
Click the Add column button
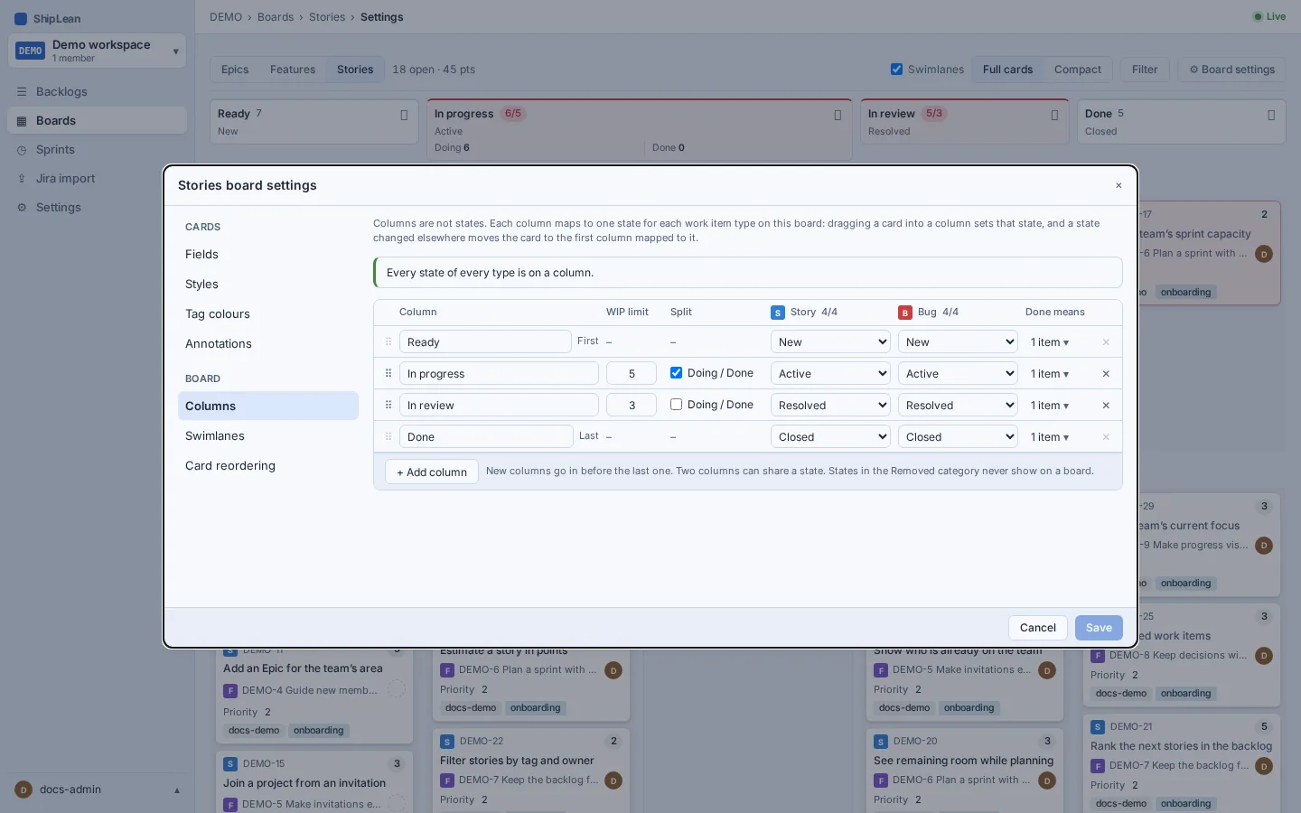(x=432, y=472)
